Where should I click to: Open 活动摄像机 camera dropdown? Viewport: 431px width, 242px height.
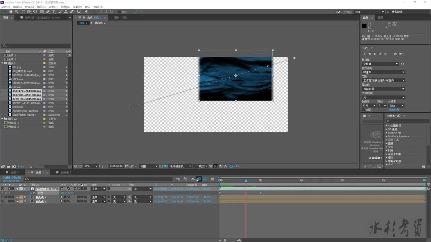[x=180, y=166]
